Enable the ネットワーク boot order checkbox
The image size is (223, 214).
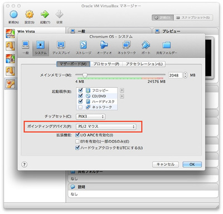click(80, 107)
